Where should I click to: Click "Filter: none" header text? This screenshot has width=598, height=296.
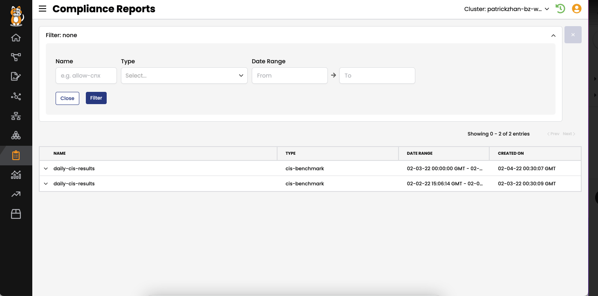(61, 35)
